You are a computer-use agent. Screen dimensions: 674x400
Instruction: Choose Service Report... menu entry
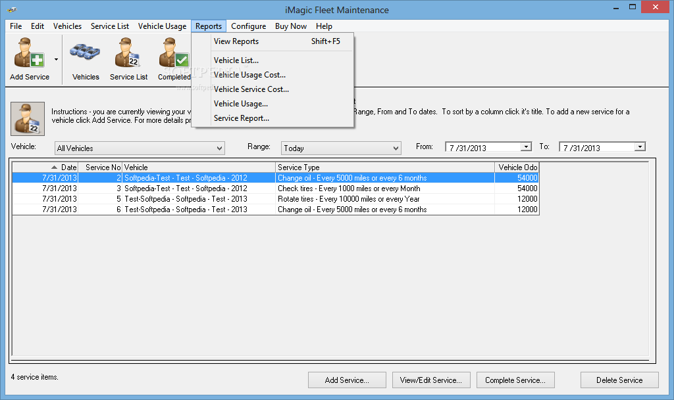coord(272,118)
